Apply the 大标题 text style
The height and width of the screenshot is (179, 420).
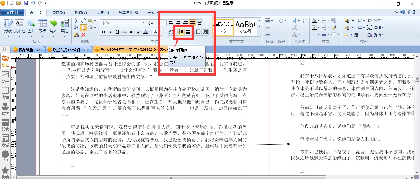245,27
